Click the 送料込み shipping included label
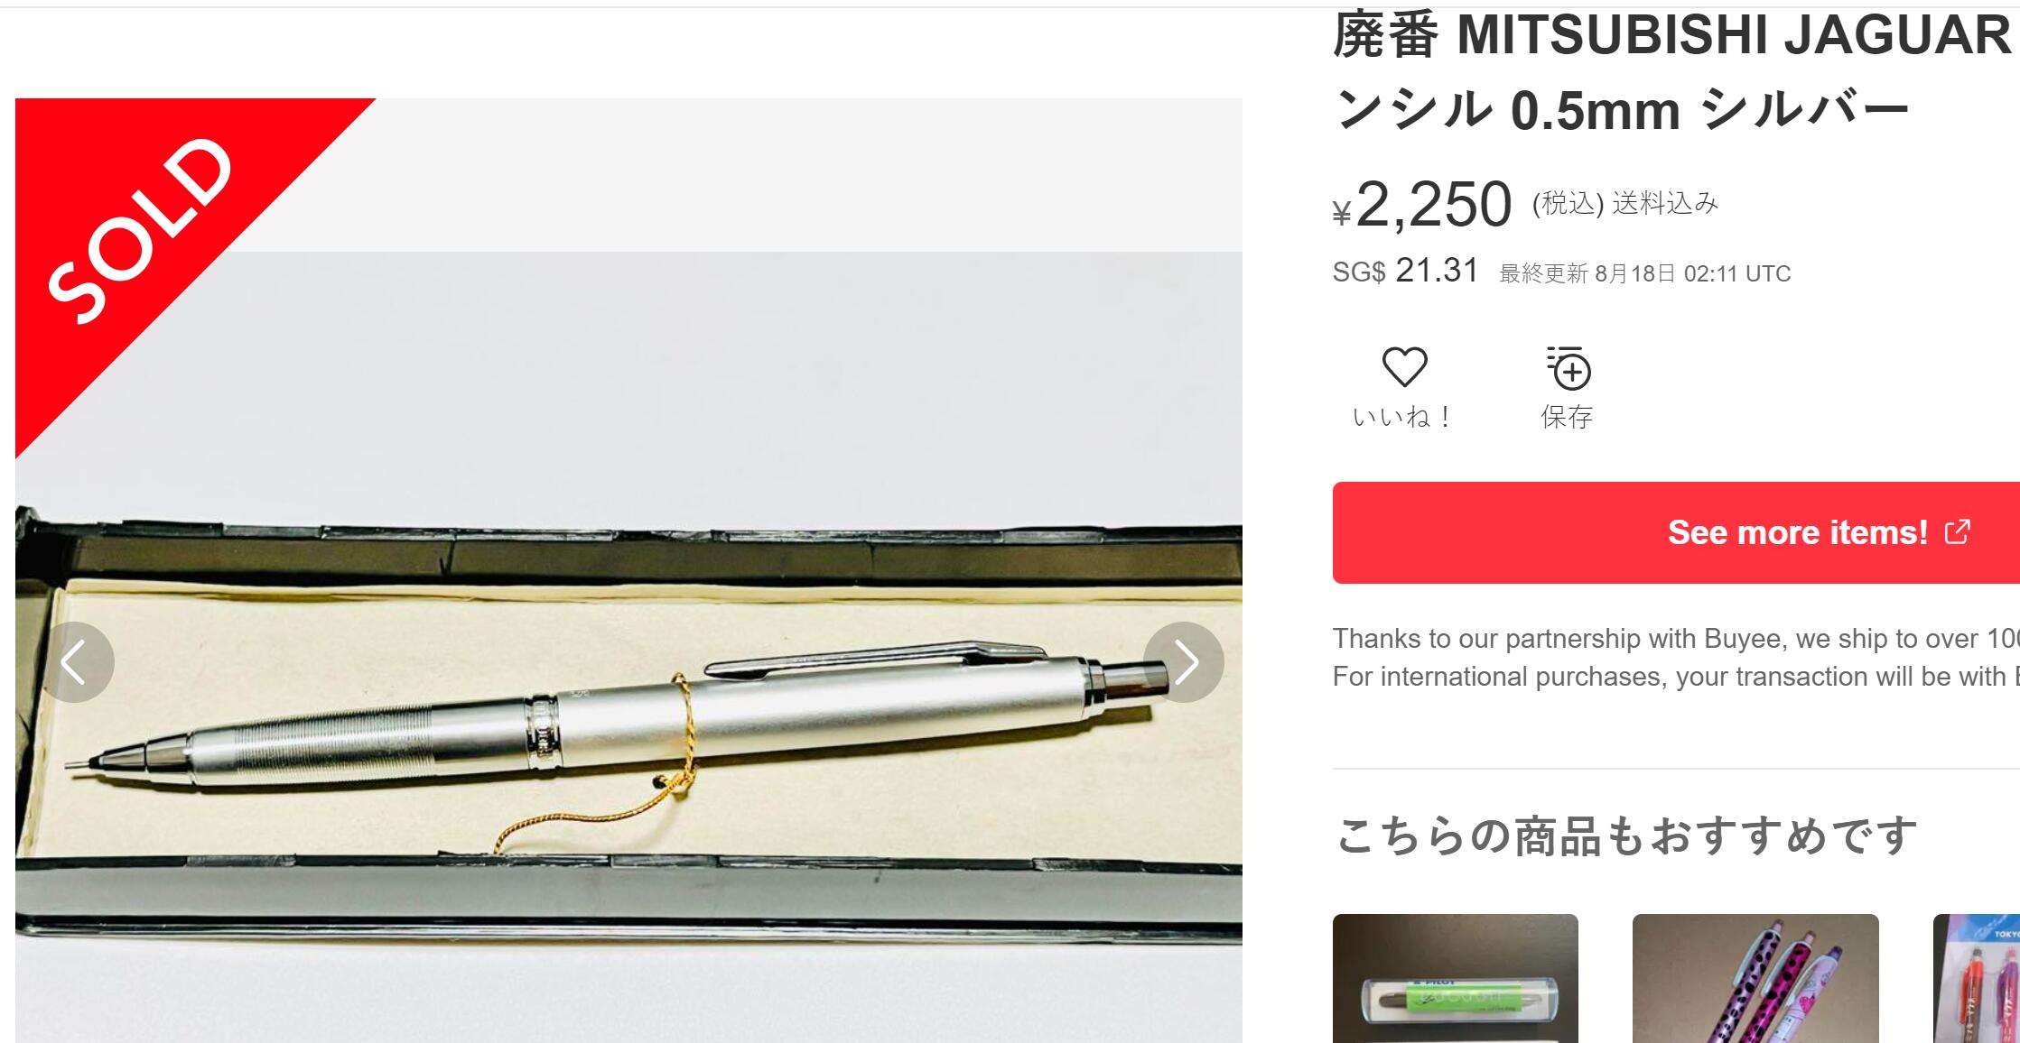The image size is (2020, 1043). pos(1665,203)
